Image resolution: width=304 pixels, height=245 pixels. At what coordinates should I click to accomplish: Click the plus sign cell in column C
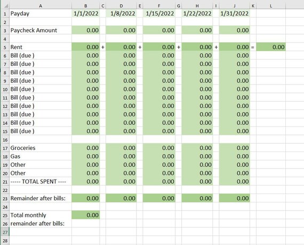(103, 47)
